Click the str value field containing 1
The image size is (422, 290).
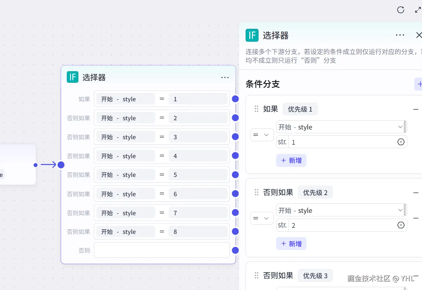(x=342, y=142)
